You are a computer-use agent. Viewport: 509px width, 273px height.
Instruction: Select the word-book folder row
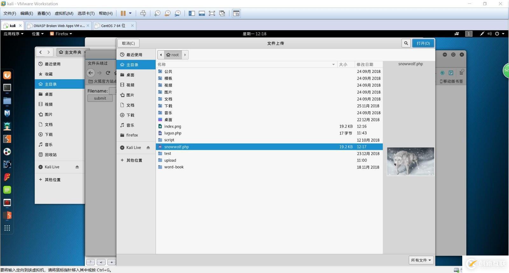tap(269, 167)
